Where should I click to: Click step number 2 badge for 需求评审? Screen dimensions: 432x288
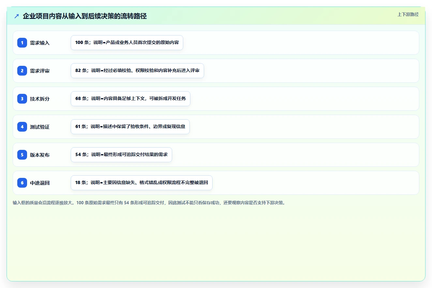(22, 71)
